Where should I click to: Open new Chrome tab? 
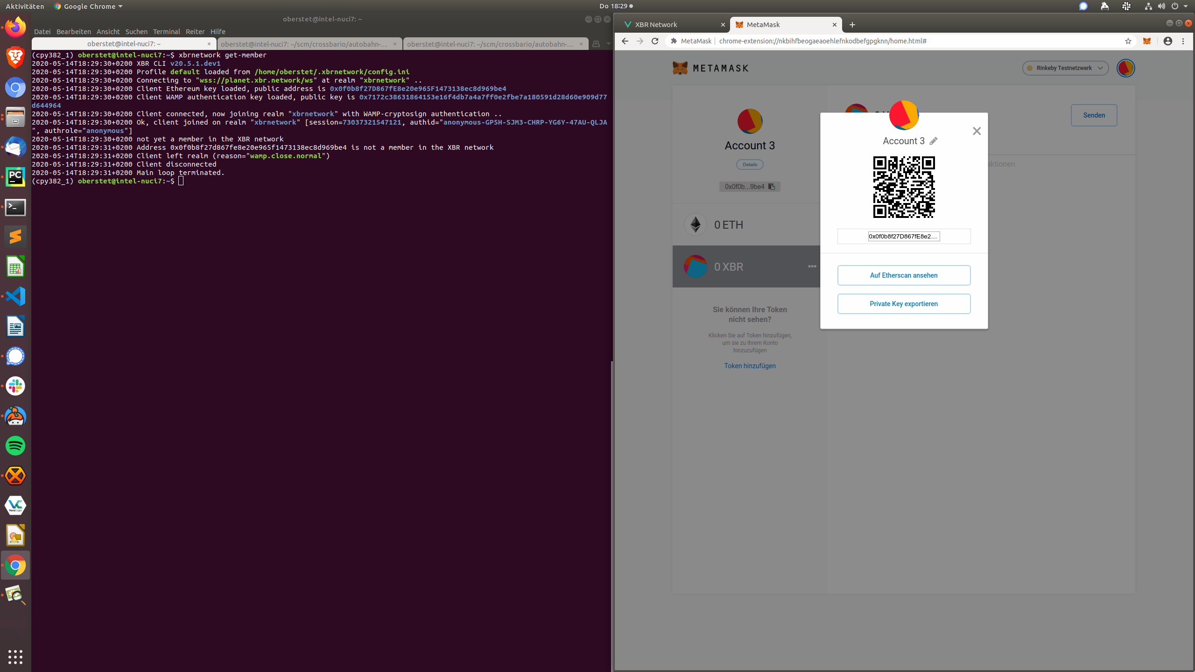852,25
